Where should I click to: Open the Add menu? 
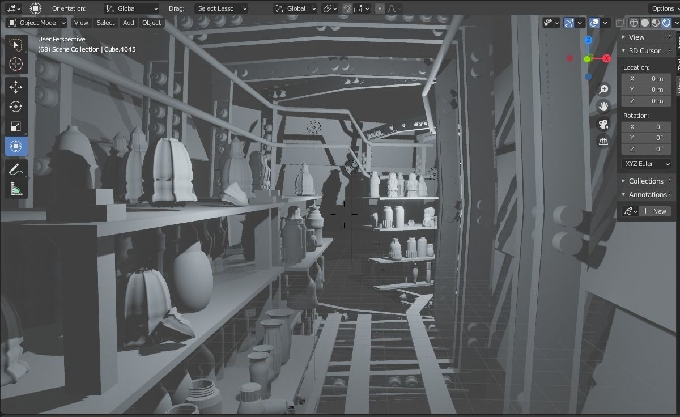pos(129,23)
